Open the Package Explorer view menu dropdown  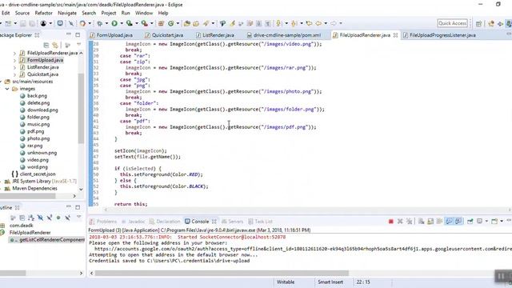point(78,45)
